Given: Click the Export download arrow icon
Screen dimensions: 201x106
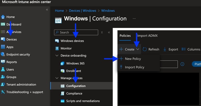Looking at the screenshot, I should (165, 49).
